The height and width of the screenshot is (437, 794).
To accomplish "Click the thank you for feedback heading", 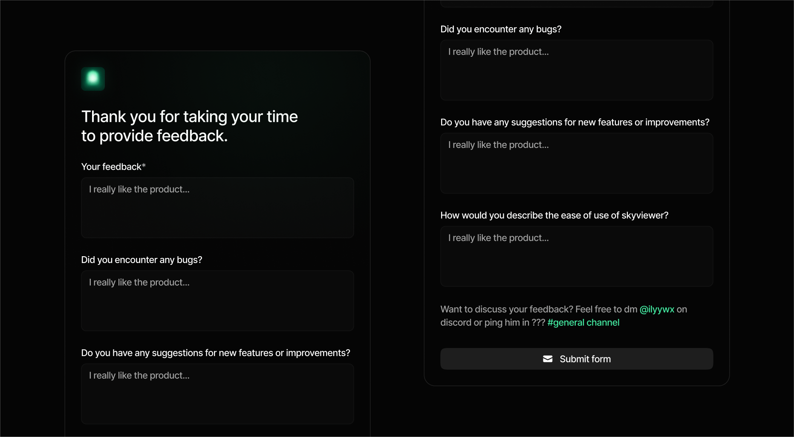I will (x=189, y=126).
